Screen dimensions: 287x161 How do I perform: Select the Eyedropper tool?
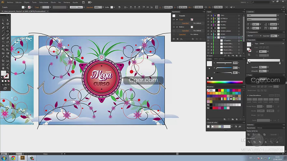click(x=3, y=57)
